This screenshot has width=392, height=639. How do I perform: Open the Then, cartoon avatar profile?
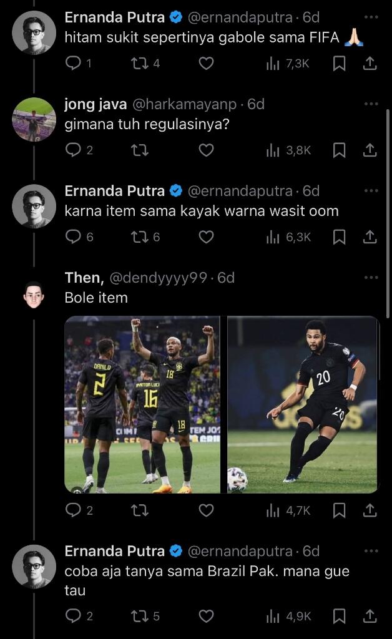(34, 293)
